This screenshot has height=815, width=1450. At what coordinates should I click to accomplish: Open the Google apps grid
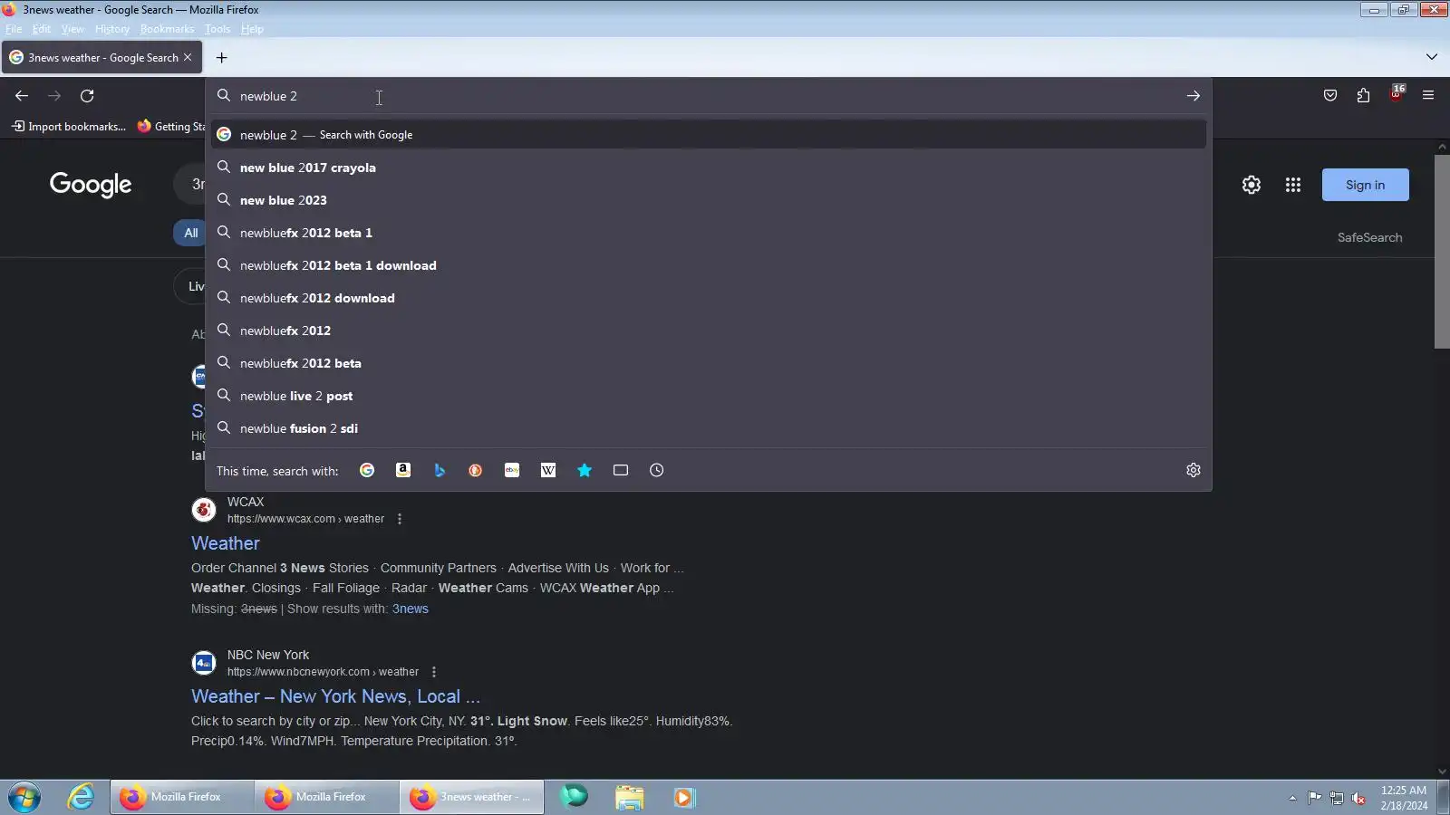[1293, 185]
